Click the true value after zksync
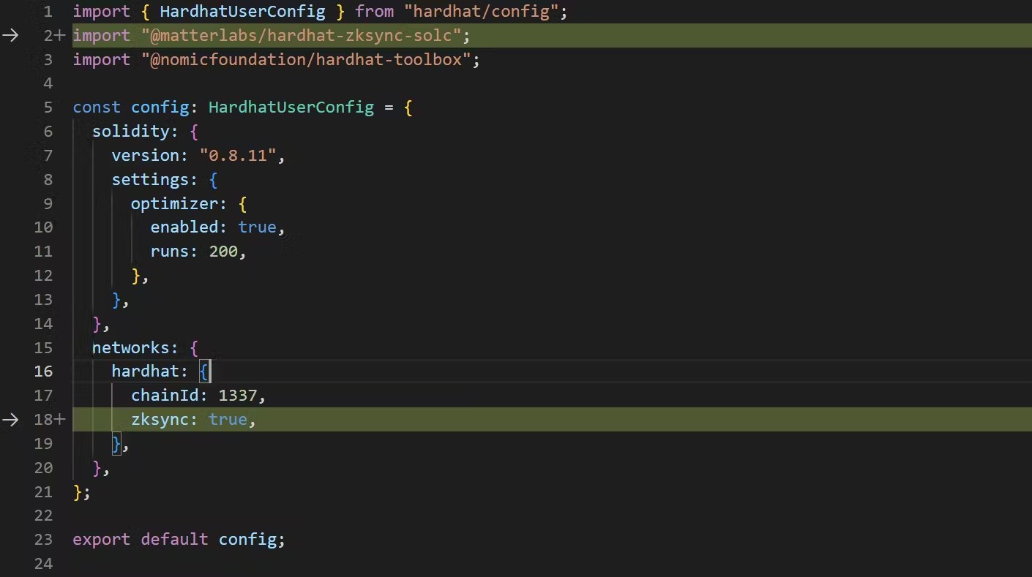 click(x=228, y=420)
